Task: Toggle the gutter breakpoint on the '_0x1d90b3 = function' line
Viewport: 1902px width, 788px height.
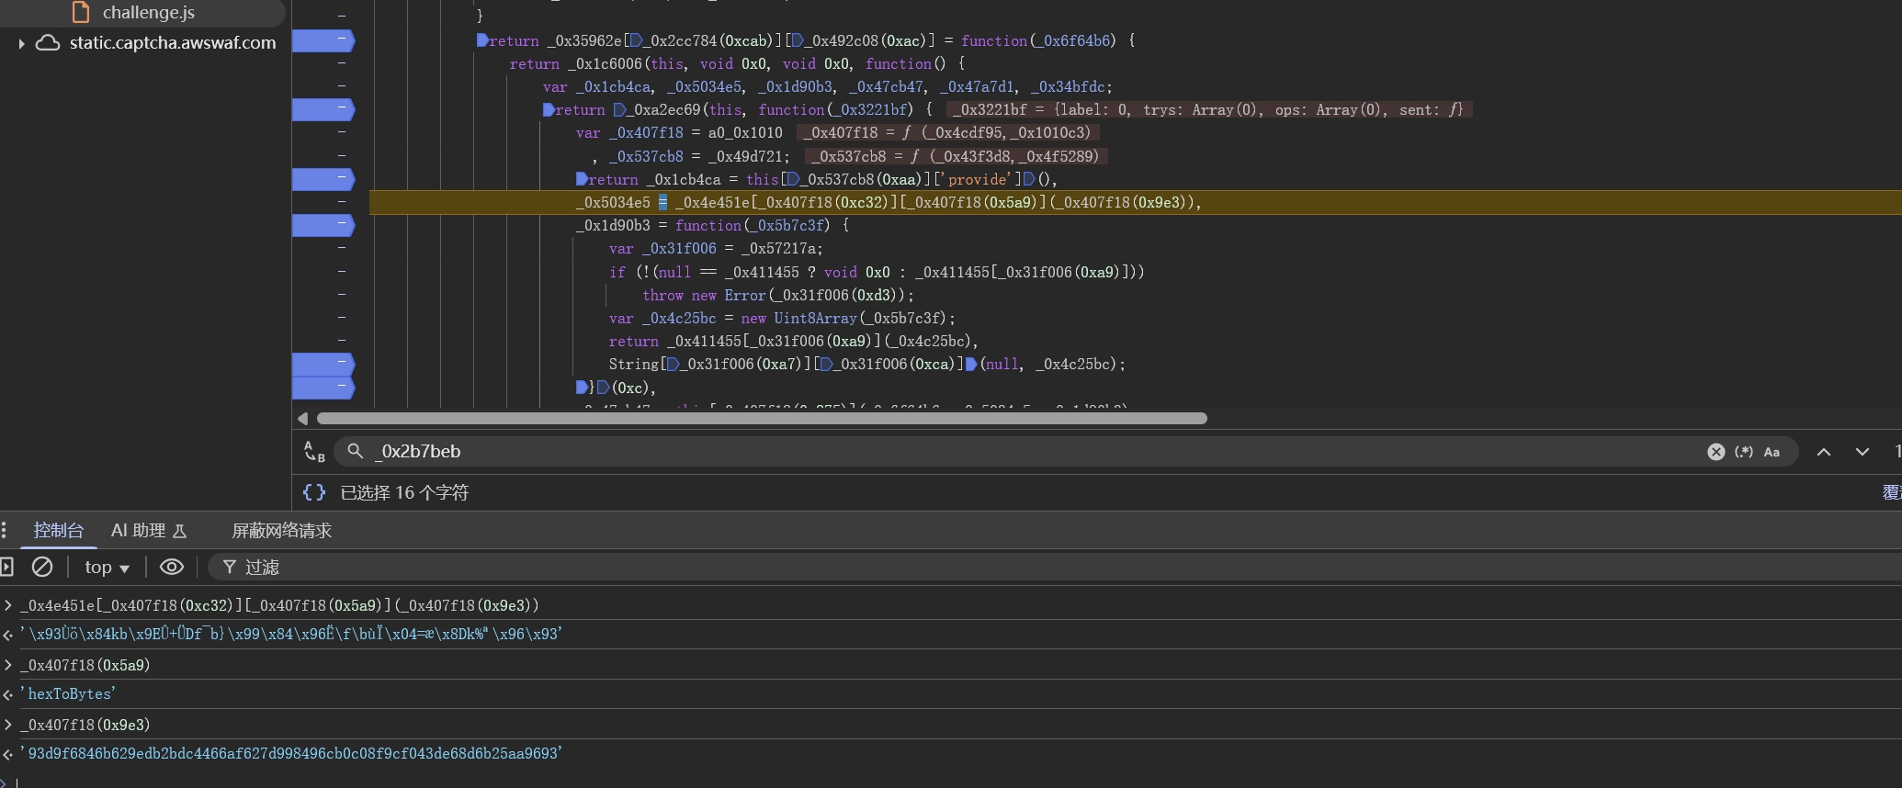Action: click(323, 225)
